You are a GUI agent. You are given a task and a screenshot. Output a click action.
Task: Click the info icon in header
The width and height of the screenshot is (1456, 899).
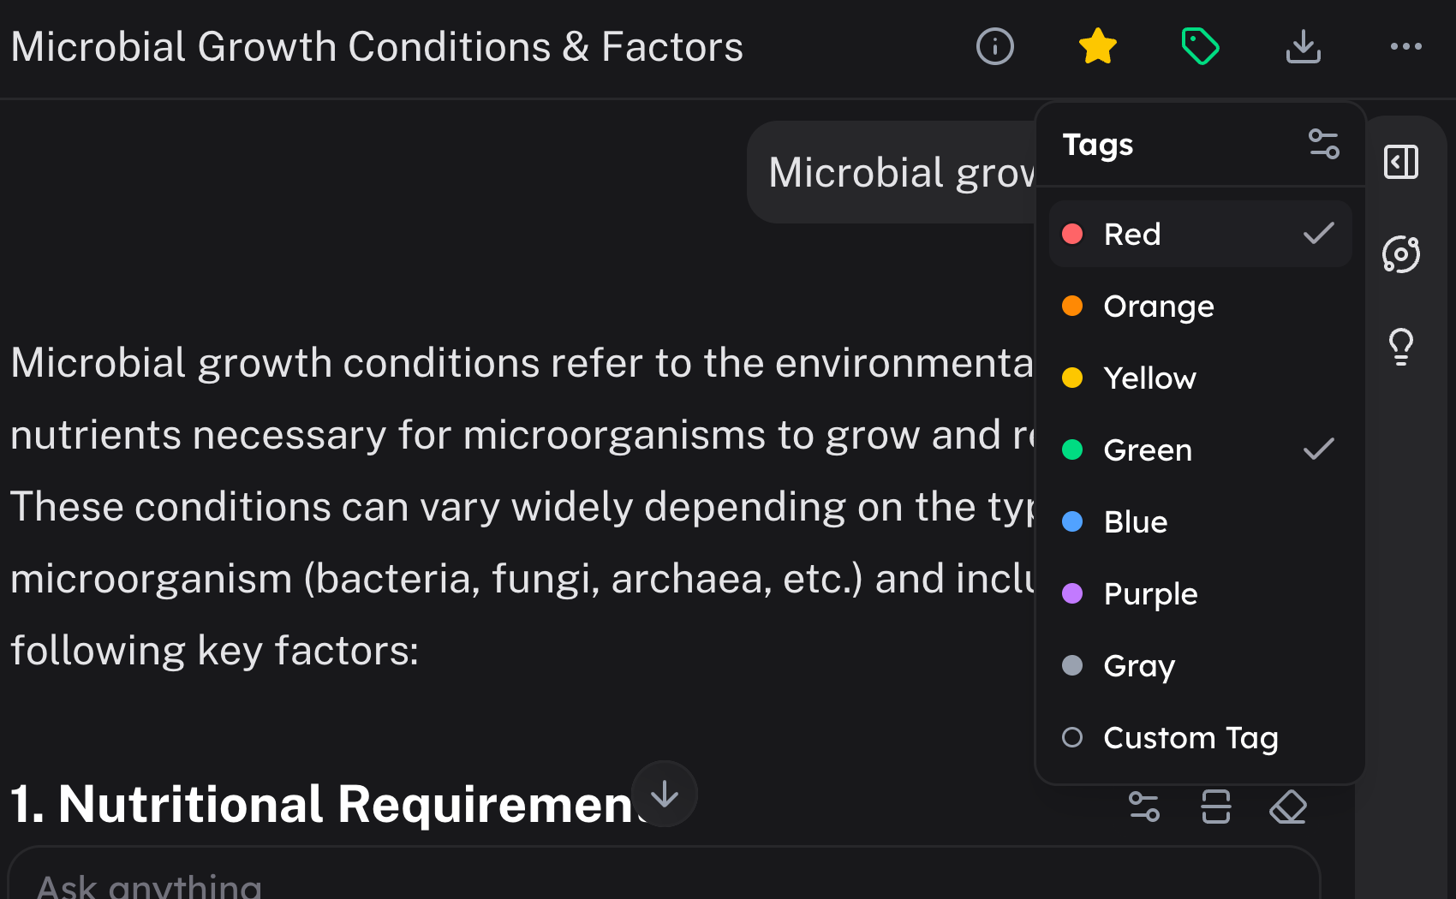tap(994, 46)
